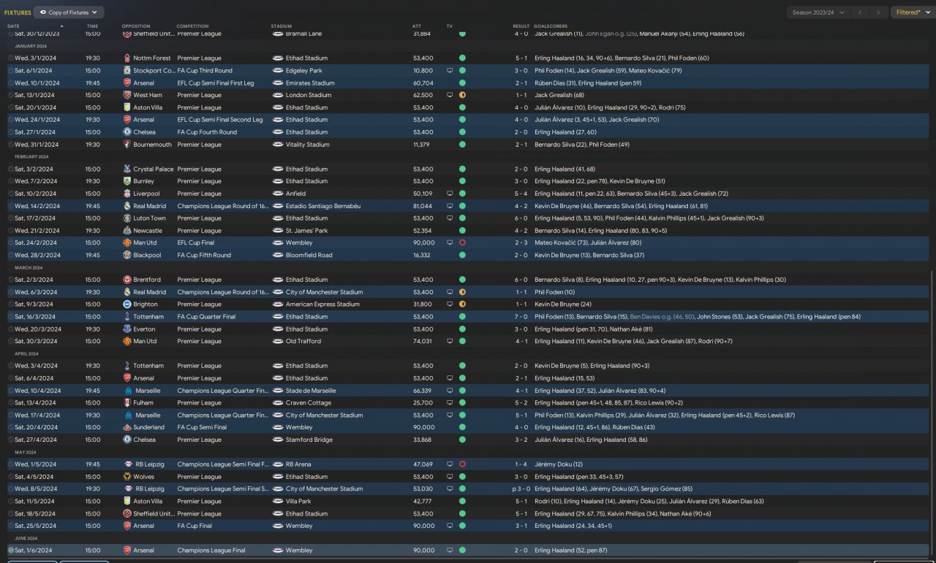
Task: Click the Everton club badge
Action: coord(127,329)
